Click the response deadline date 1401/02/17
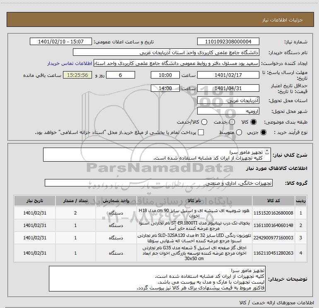The width and height of the screenshot is (319, 308). click(x=228, y=75)
